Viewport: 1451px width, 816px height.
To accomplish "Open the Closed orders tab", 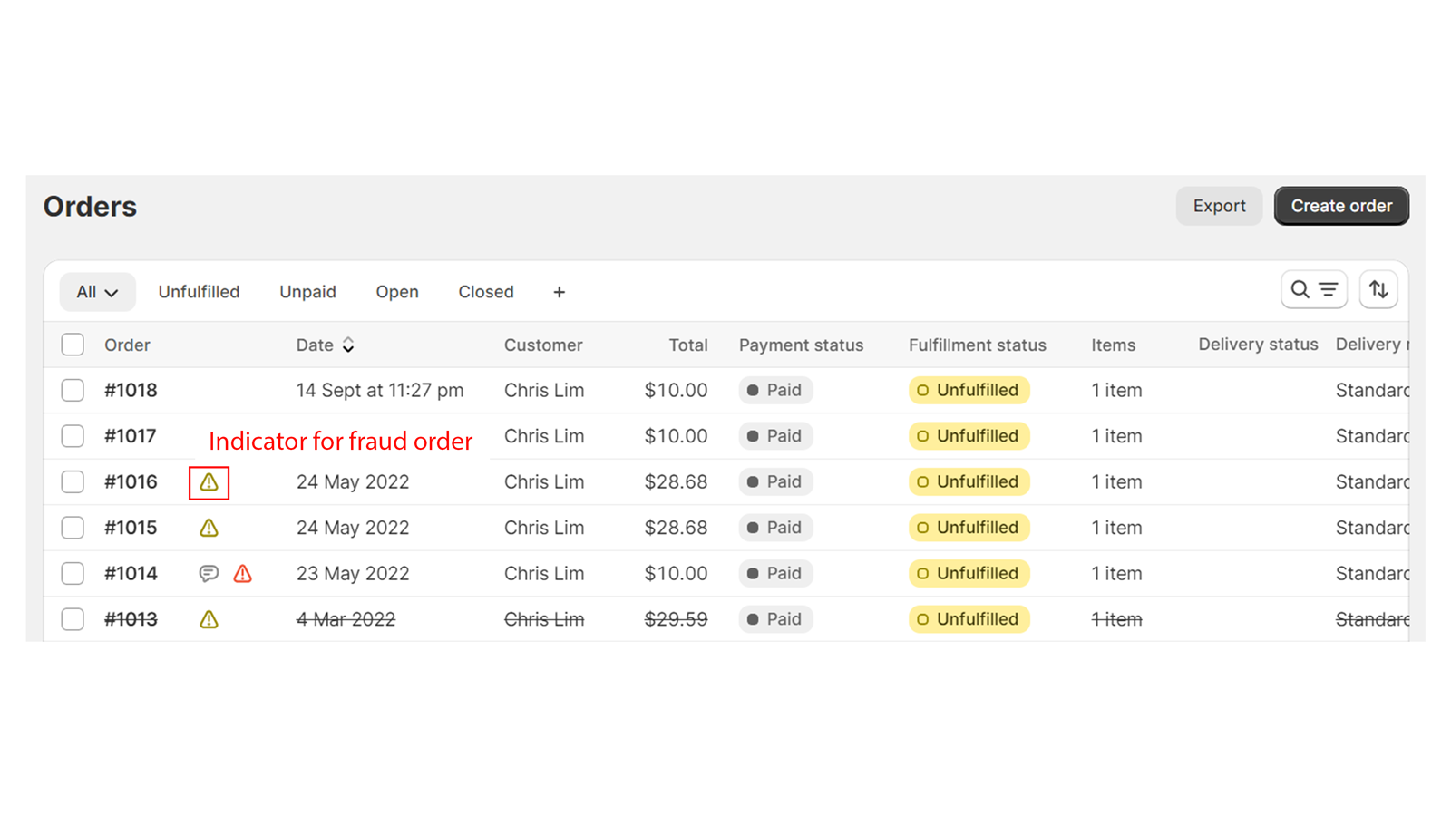I will pos(485,291).
